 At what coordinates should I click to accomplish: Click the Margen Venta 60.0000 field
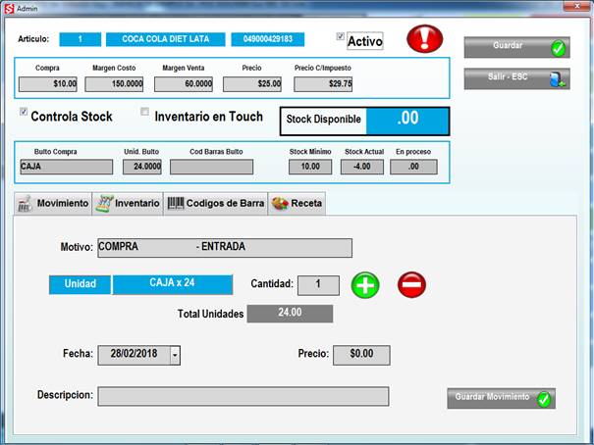click(x=184, y=84)
